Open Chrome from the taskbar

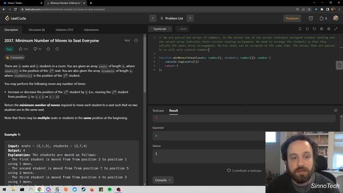pos(40,189)
